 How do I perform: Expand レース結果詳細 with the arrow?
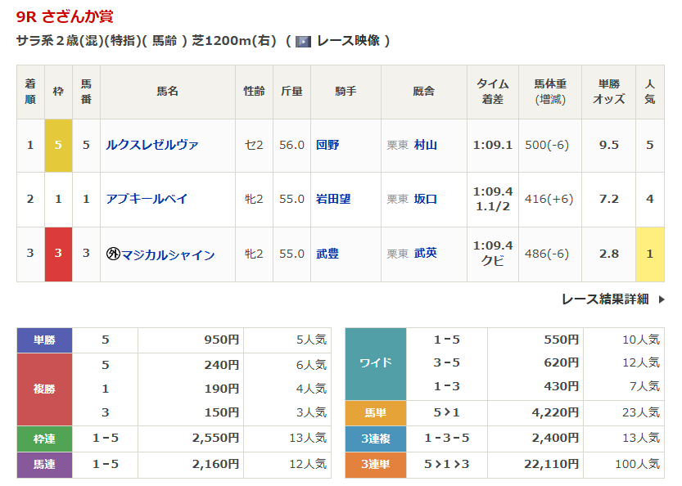pyautogui.click(x=661, y=299)
